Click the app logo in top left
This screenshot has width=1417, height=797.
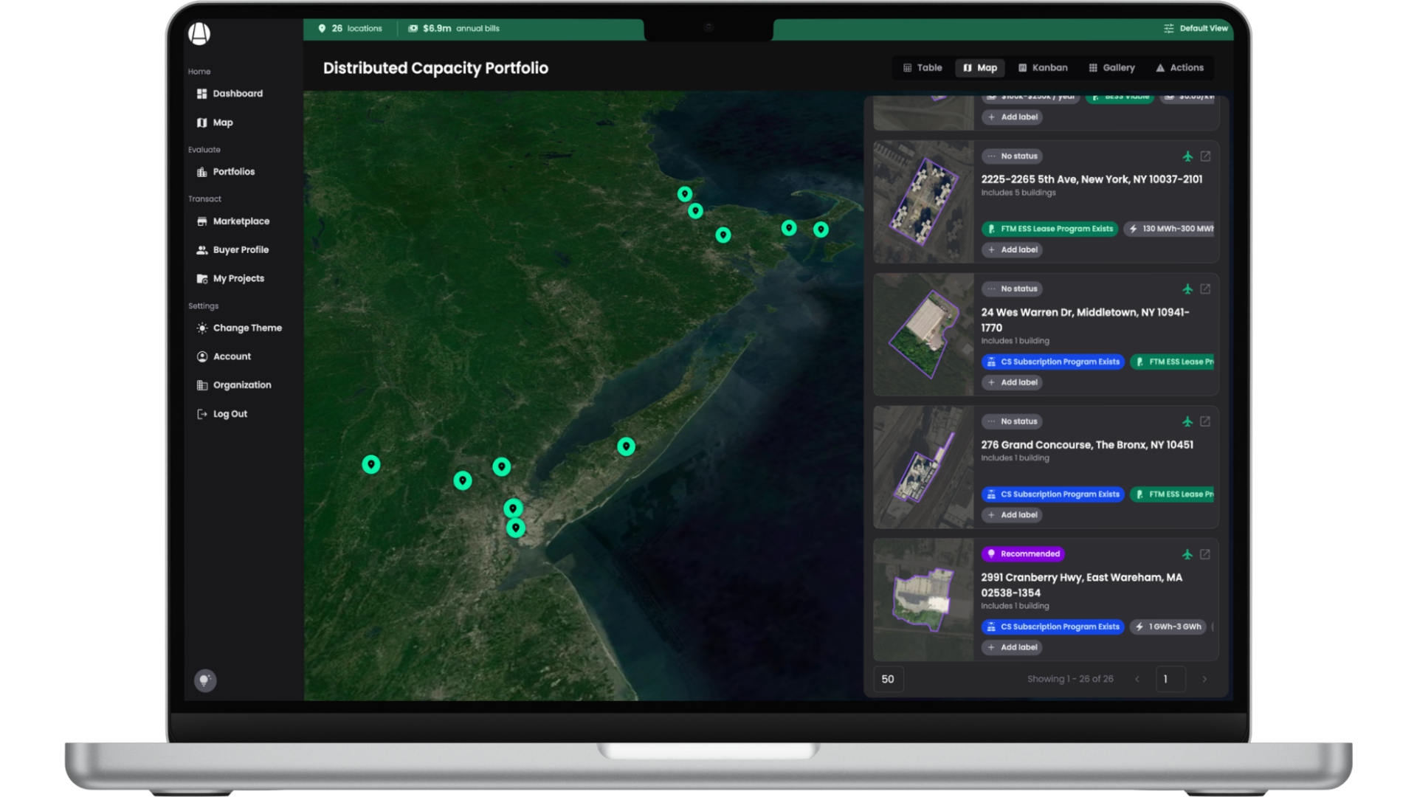click(199, 33)
